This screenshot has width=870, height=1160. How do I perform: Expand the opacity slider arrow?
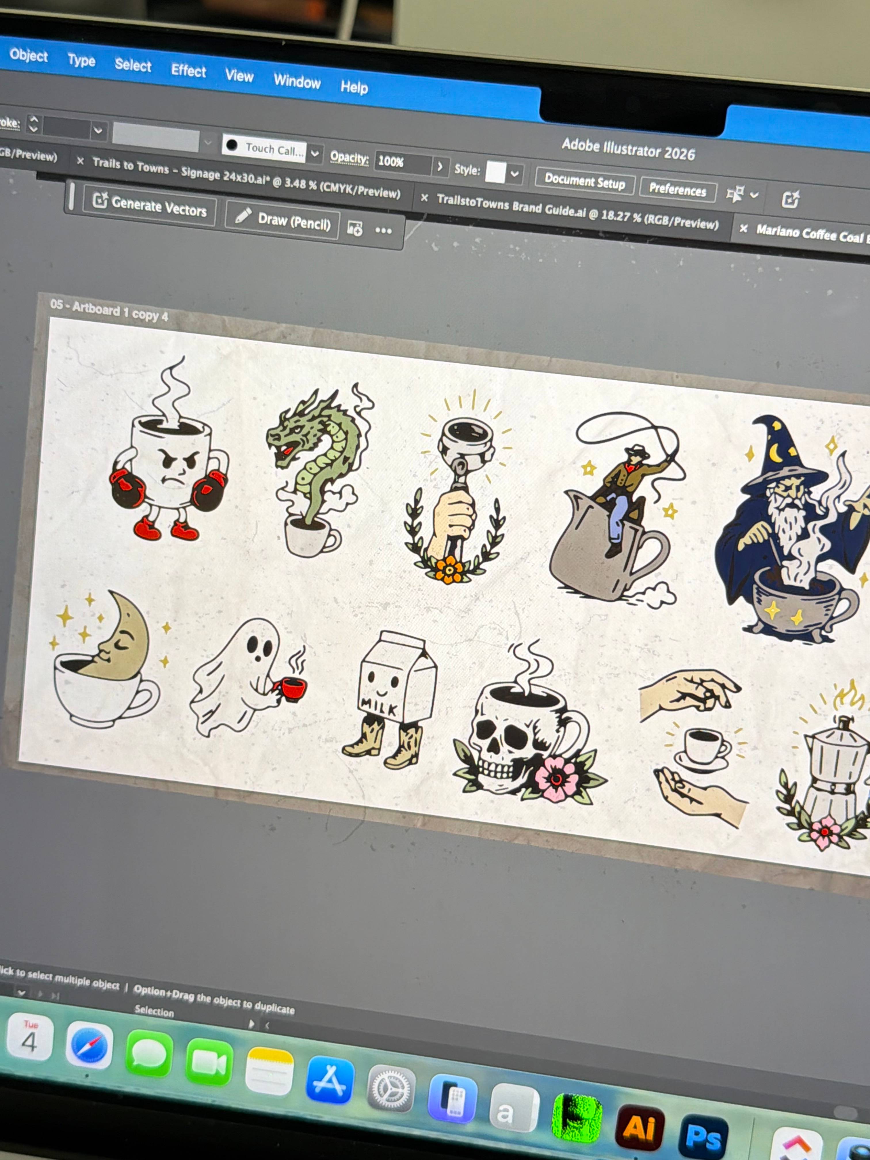coord(439,167)
